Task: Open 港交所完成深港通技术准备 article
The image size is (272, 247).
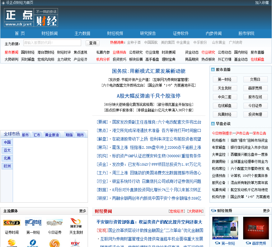Action: click(157, 130)
